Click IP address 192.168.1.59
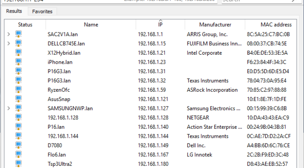 pos(152,90)
